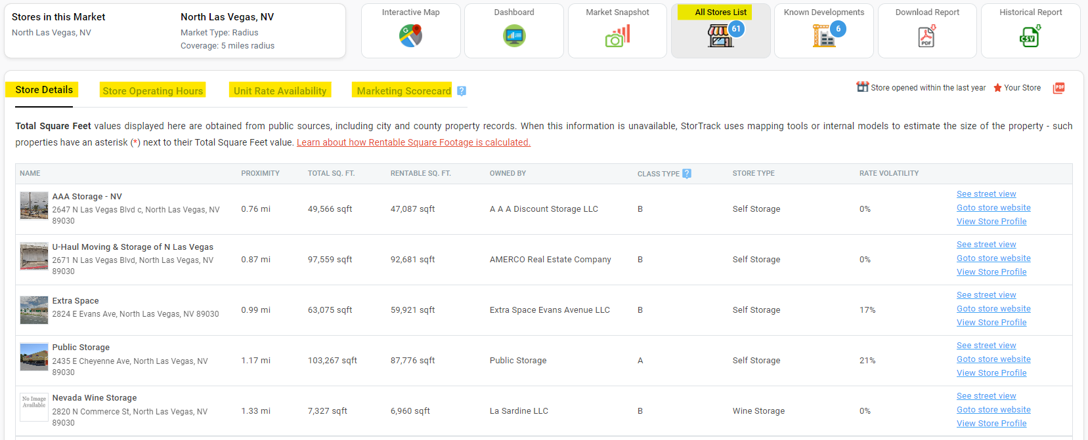Click the Download Report PDF icon

926,36
